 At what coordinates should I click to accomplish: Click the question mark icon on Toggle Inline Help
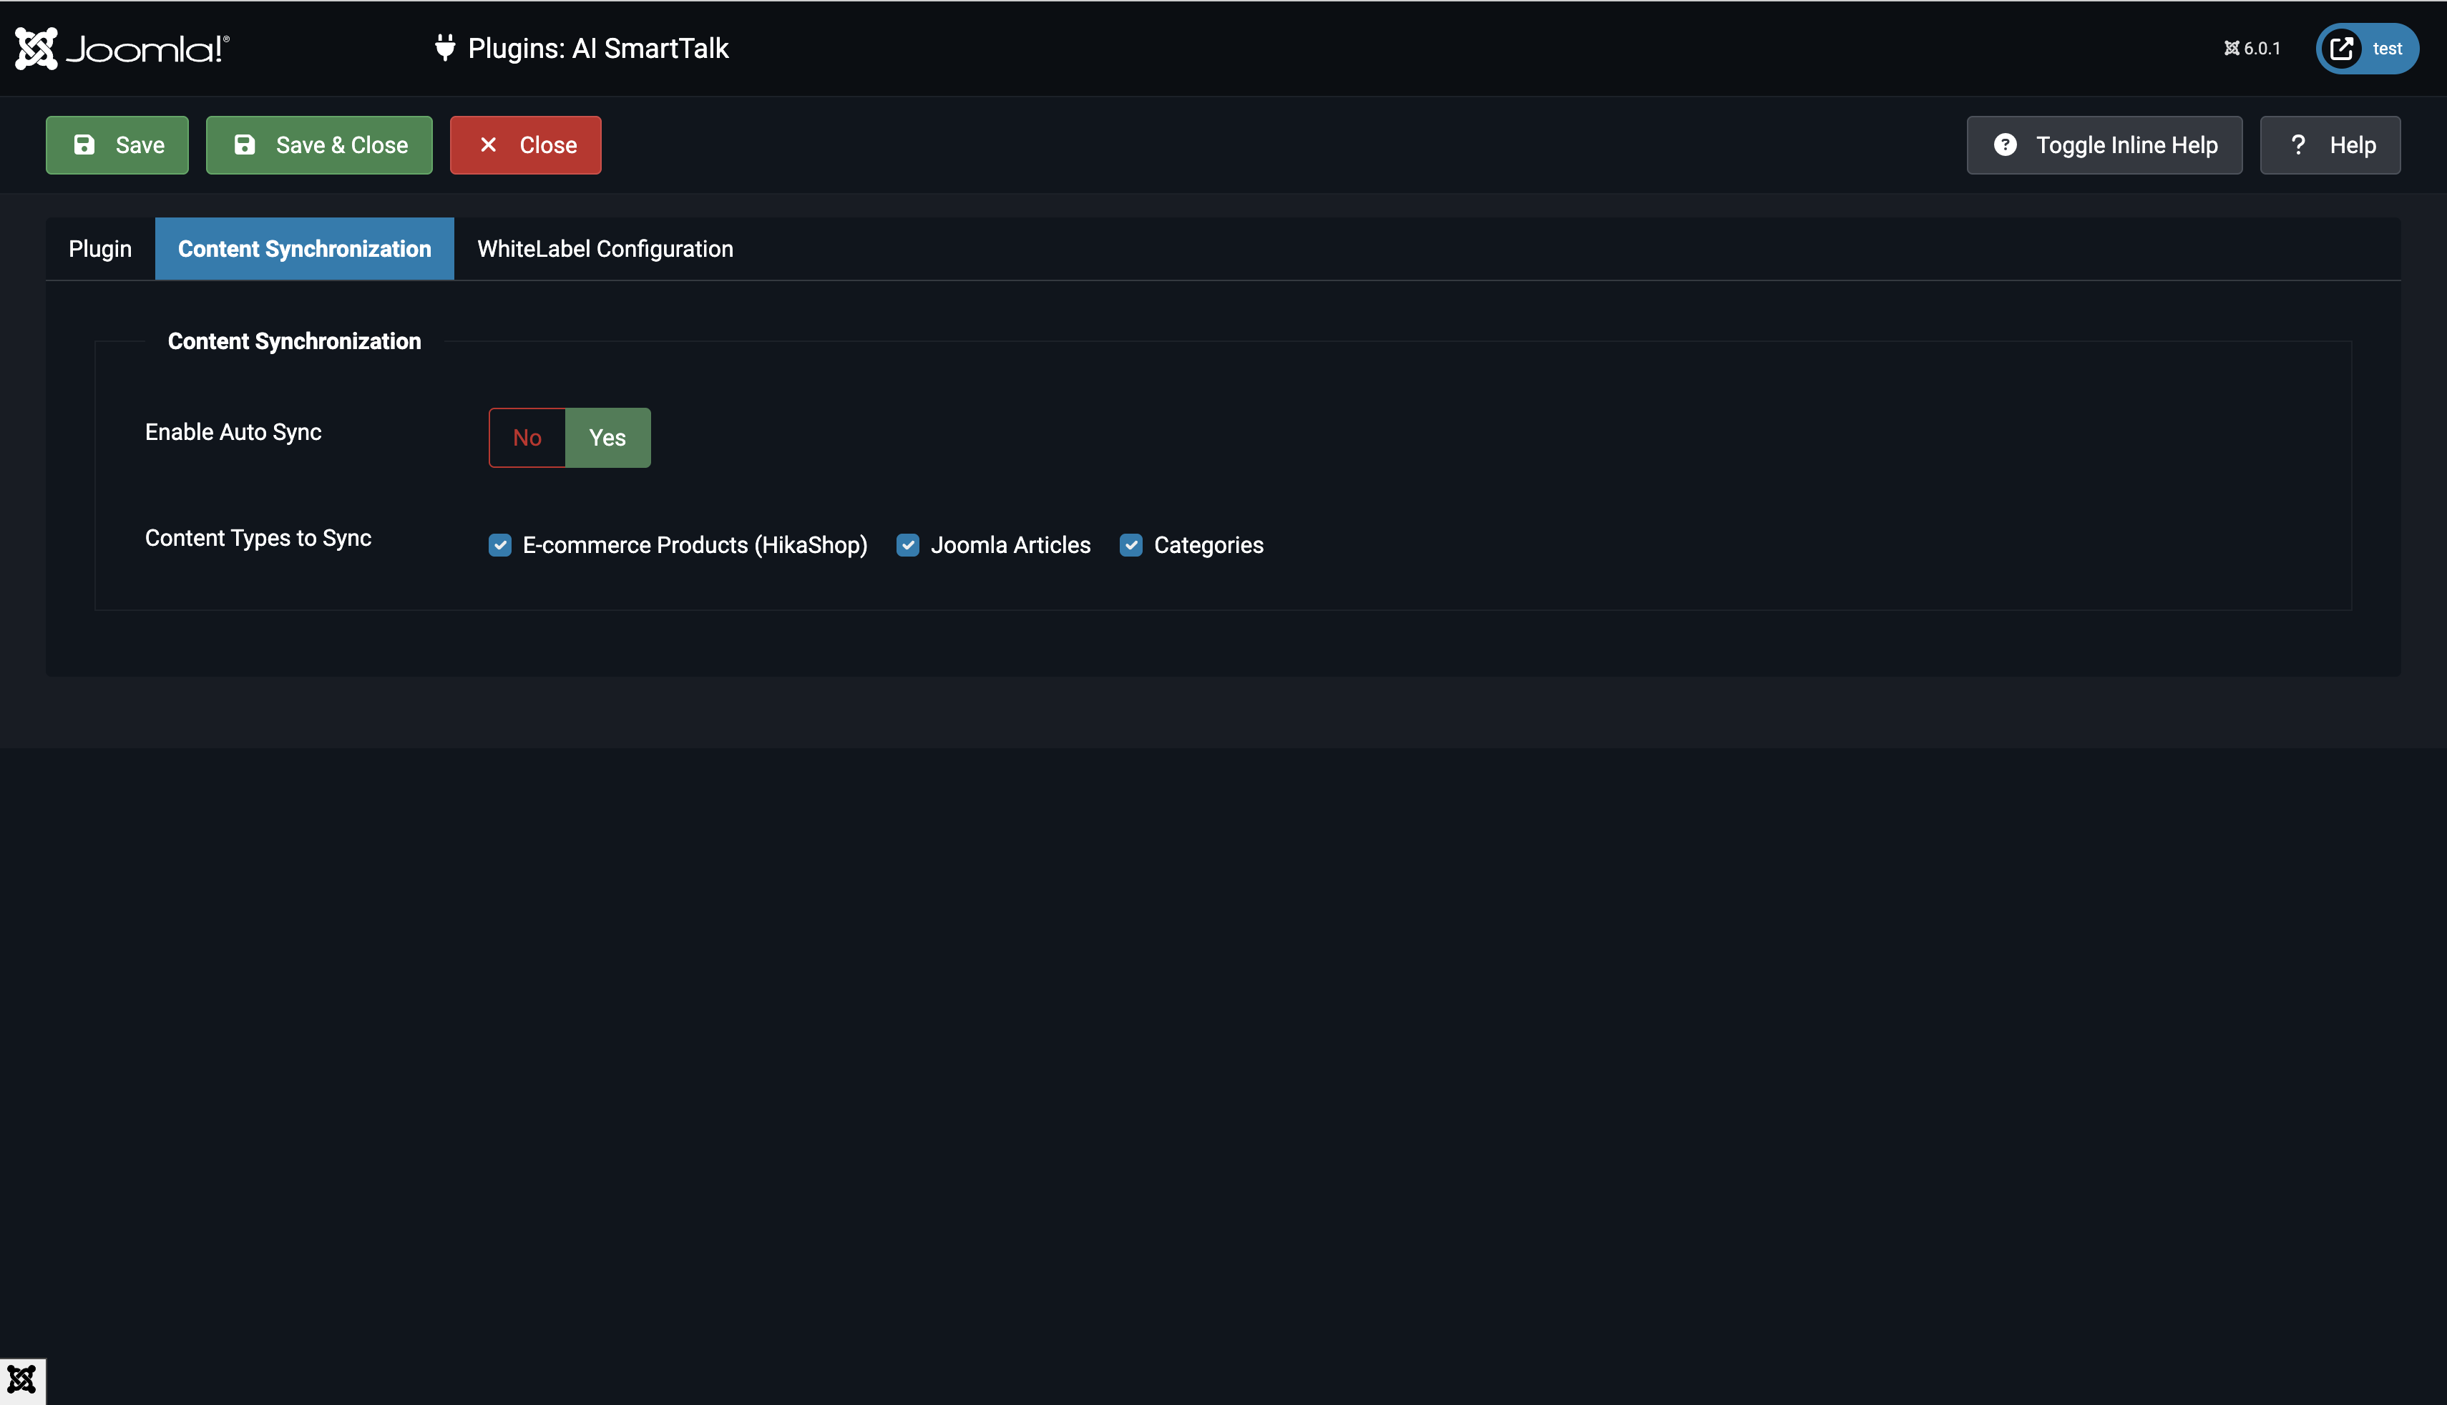coord(2005,144)
